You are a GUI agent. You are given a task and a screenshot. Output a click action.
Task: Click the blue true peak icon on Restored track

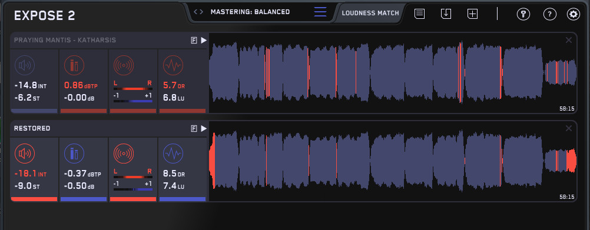[x=74, y=154]
